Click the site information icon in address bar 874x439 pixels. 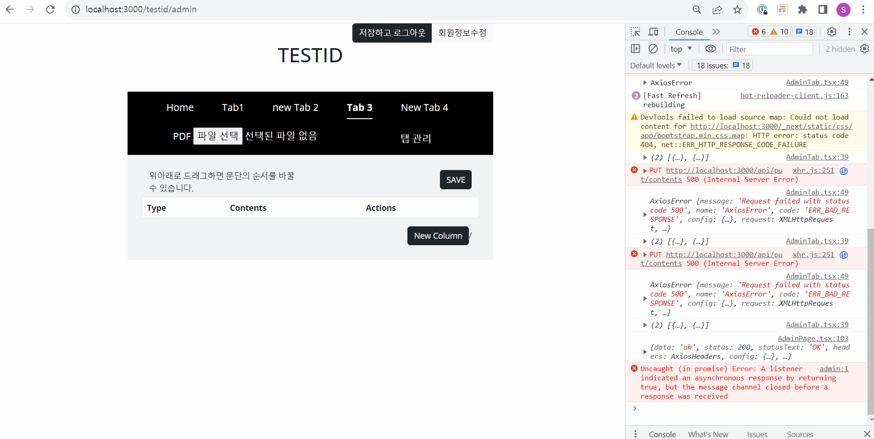(x=76, y=10)
